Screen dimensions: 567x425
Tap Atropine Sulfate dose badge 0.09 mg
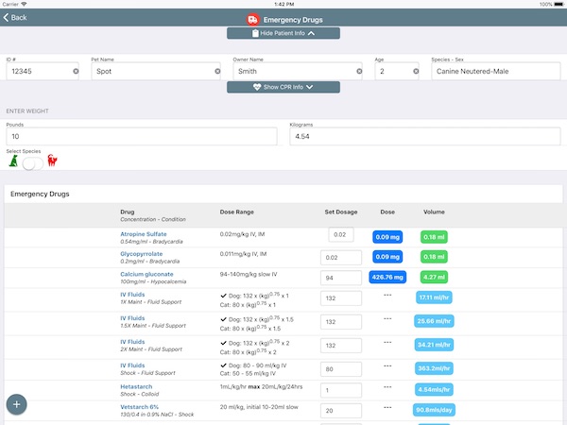387,237
